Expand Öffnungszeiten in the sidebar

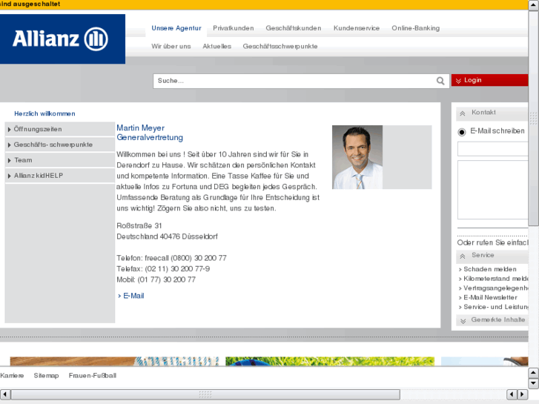37,129
